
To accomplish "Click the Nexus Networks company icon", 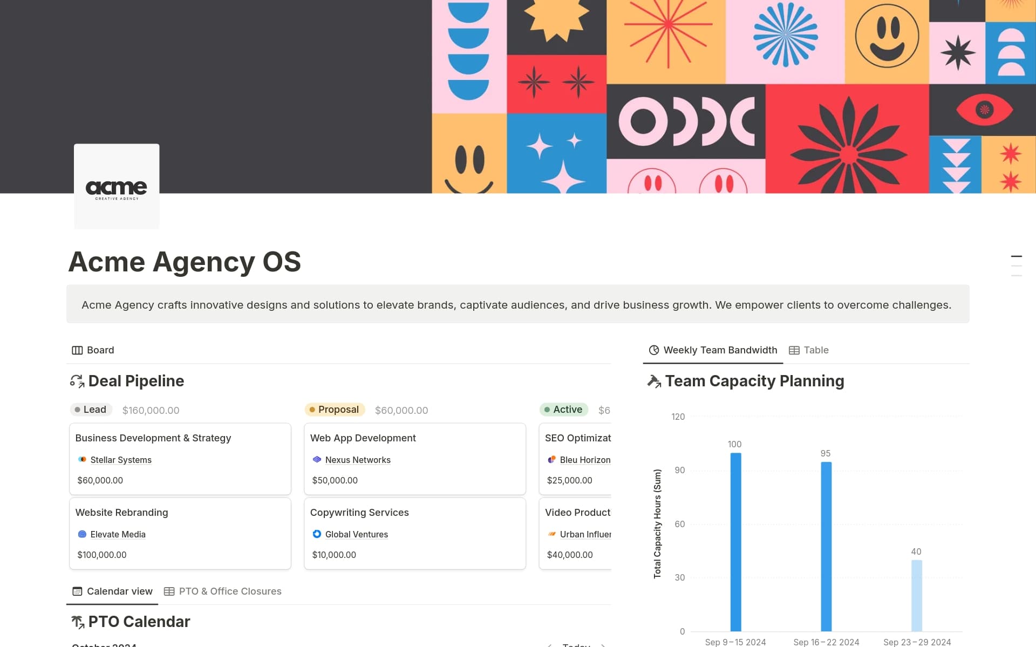I will pos(317,460).
